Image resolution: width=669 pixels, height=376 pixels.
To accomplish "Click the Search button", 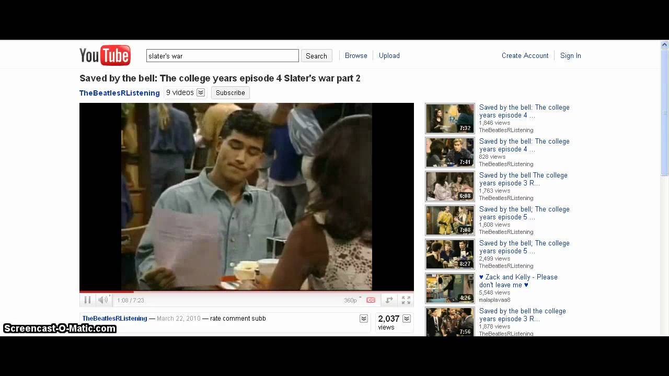I will [x=316, y=56].
